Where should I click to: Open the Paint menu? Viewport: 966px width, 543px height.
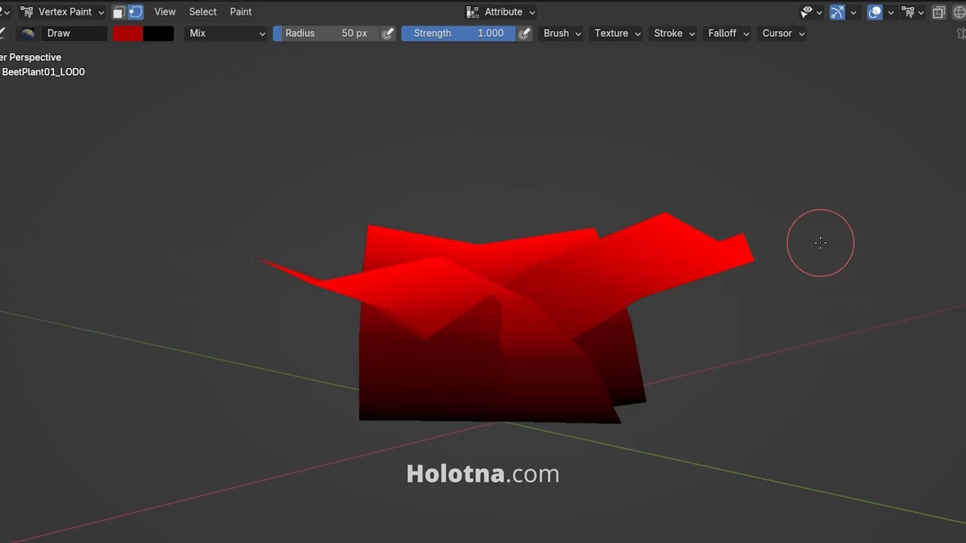pos(241,12)
